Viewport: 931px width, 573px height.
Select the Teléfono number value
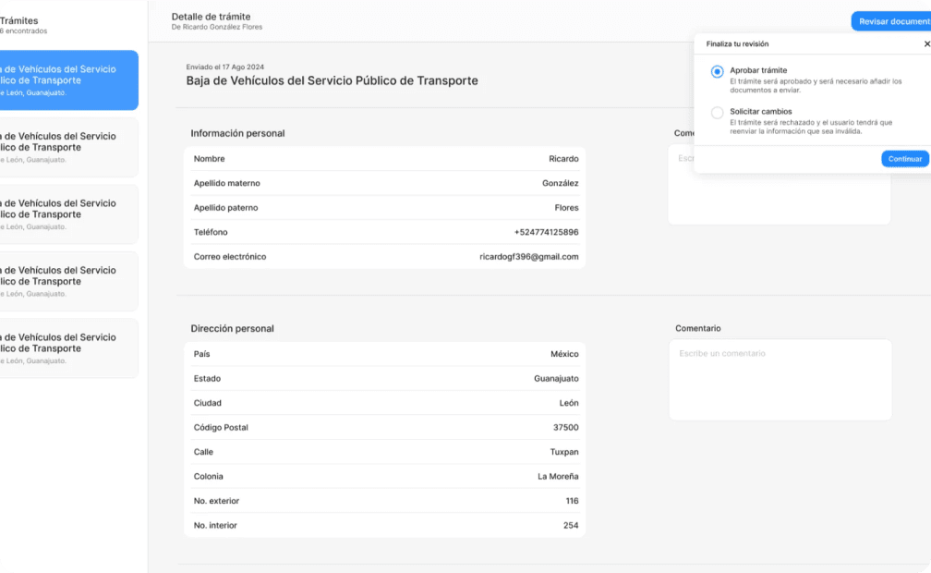point(546,232)
